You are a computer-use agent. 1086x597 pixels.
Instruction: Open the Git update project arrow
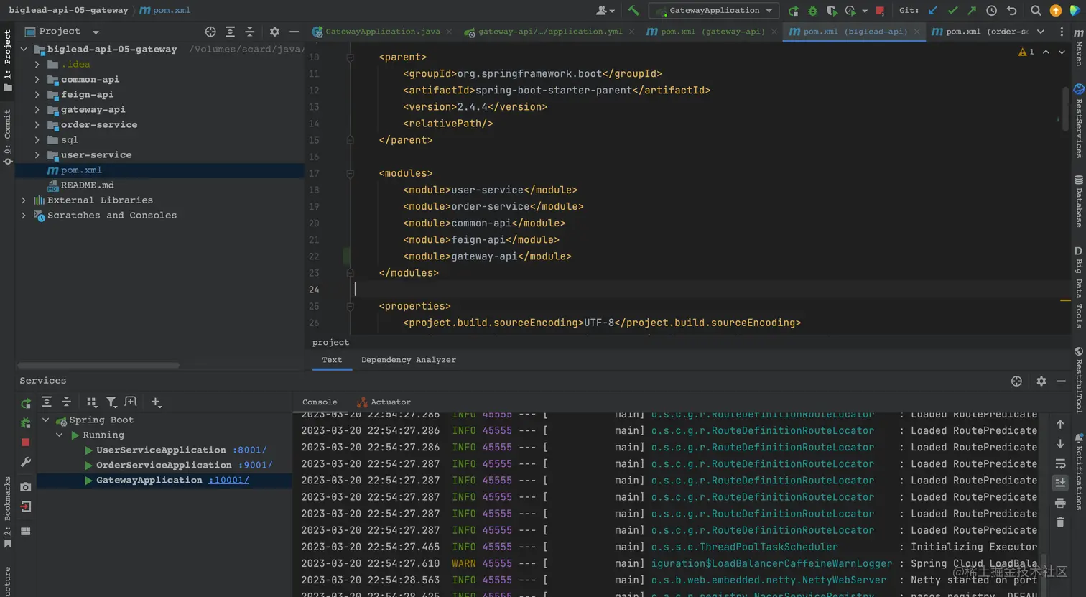933,11
